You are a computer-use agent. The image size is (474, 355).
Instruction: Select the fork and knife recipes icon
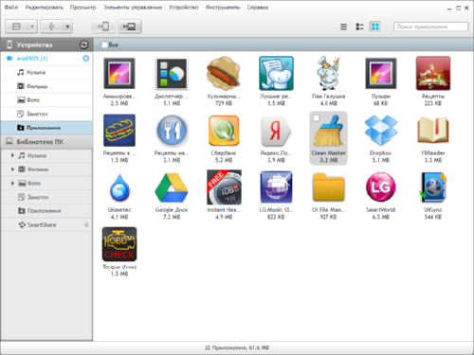coord(172,130)
